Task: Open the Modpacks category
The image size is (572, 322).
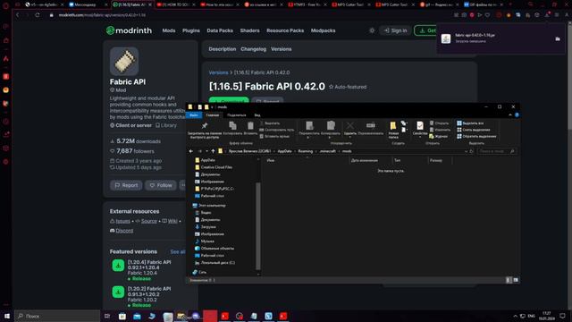Action: coord(323,30)
